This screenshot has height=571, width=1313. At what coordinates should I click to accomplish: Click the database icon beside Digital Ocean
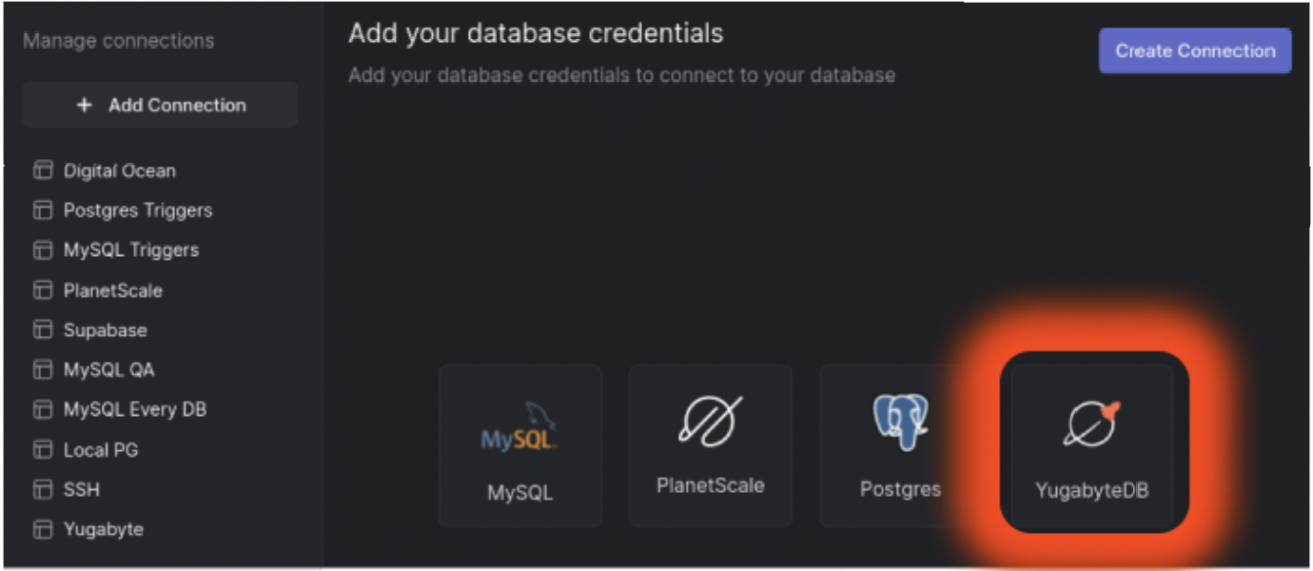pyautogui.click(x=43, y=170)
